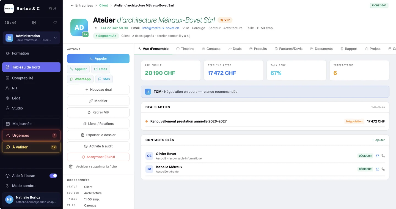Click phone icon for Isabelle Métraux
Image resolution: width=396 pixels, height=209 pixels.
pyautogui.click(x=383, y=169)
